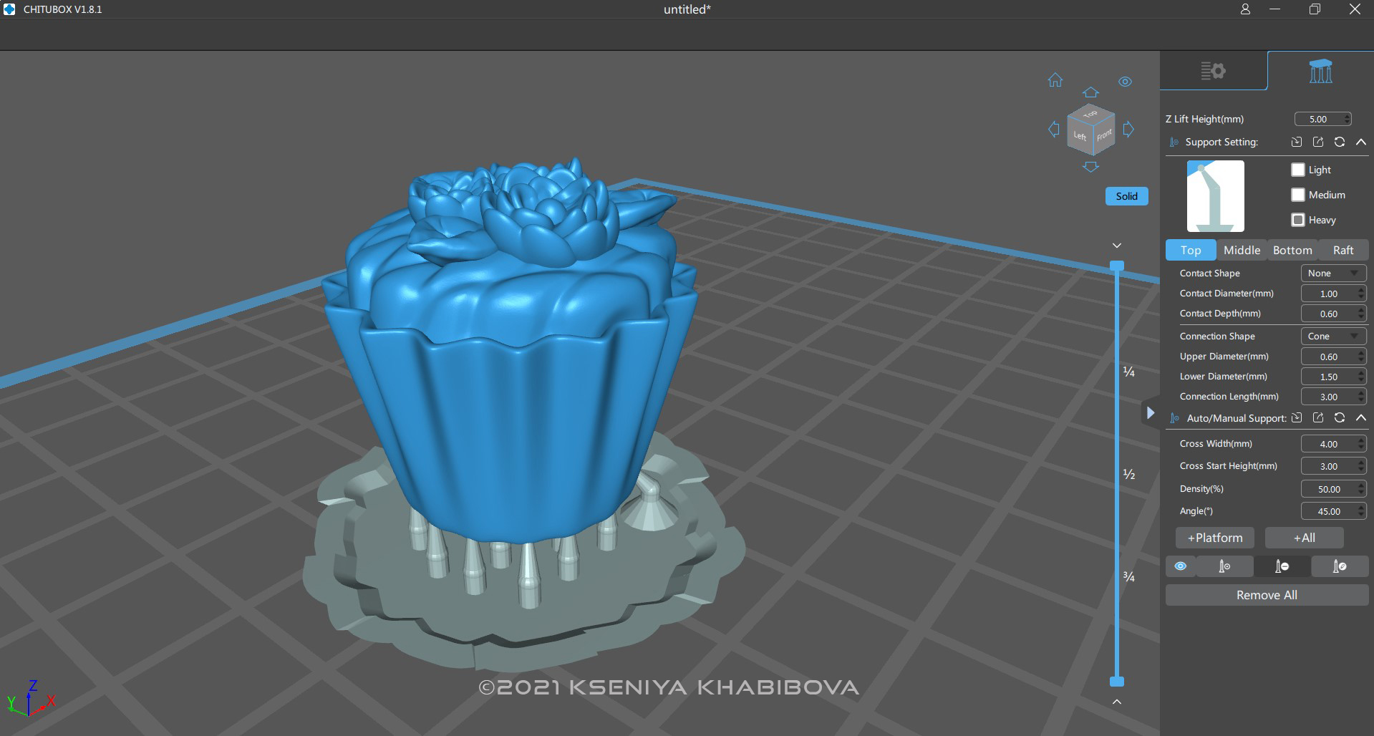Select the Raft support tab
1374x736 pixels.
click(1343, 250)
